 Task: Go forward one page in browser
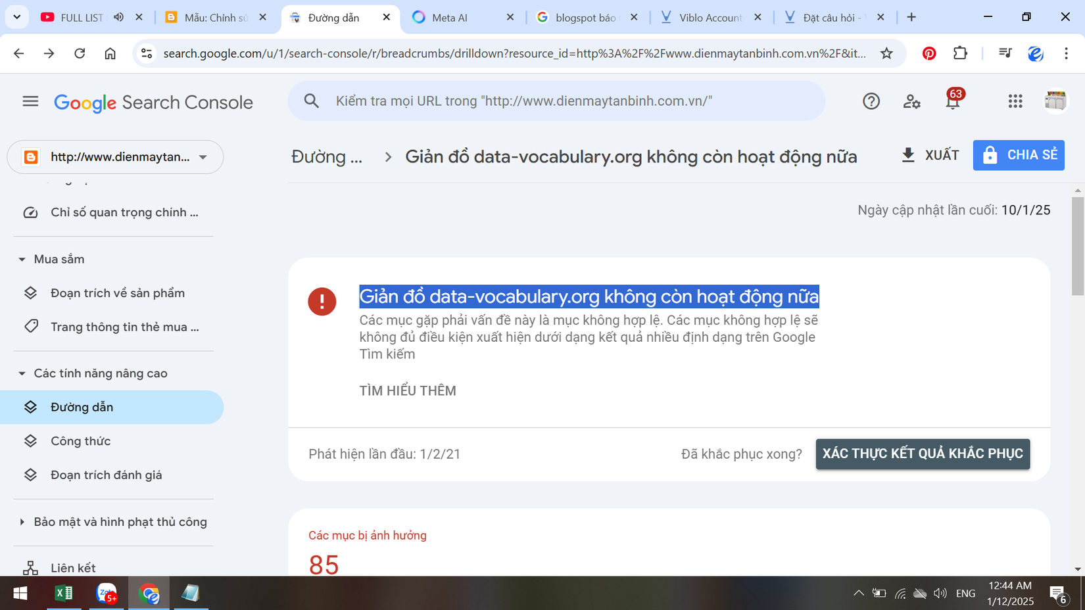point(49,53)
